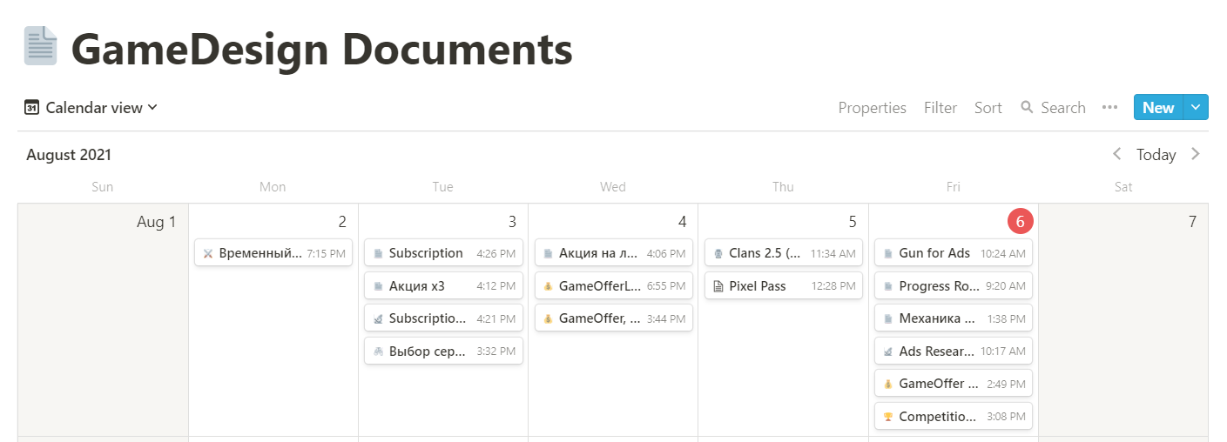Jump to Today in calendar
The image size is (1227, 442).
point(1156,154)
